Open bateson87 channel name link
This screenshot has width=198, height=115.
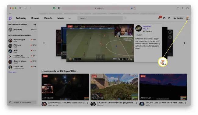(x=147, y=26)
